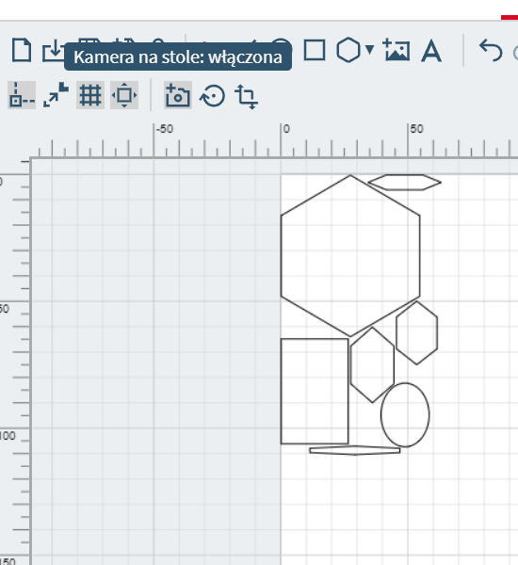Open the polygon shape dropdown arrow
The width and height of the screenshot is (518, 565).
369,49
